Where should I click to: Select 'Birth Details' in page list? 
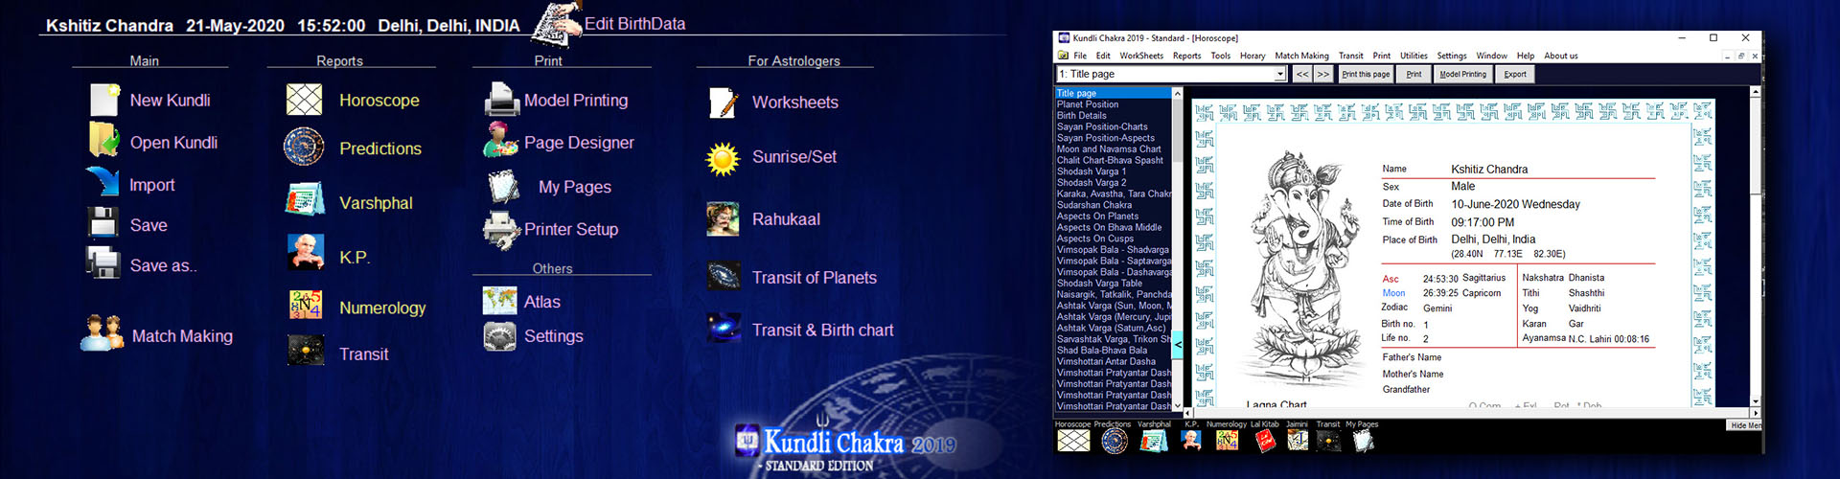1114,116
